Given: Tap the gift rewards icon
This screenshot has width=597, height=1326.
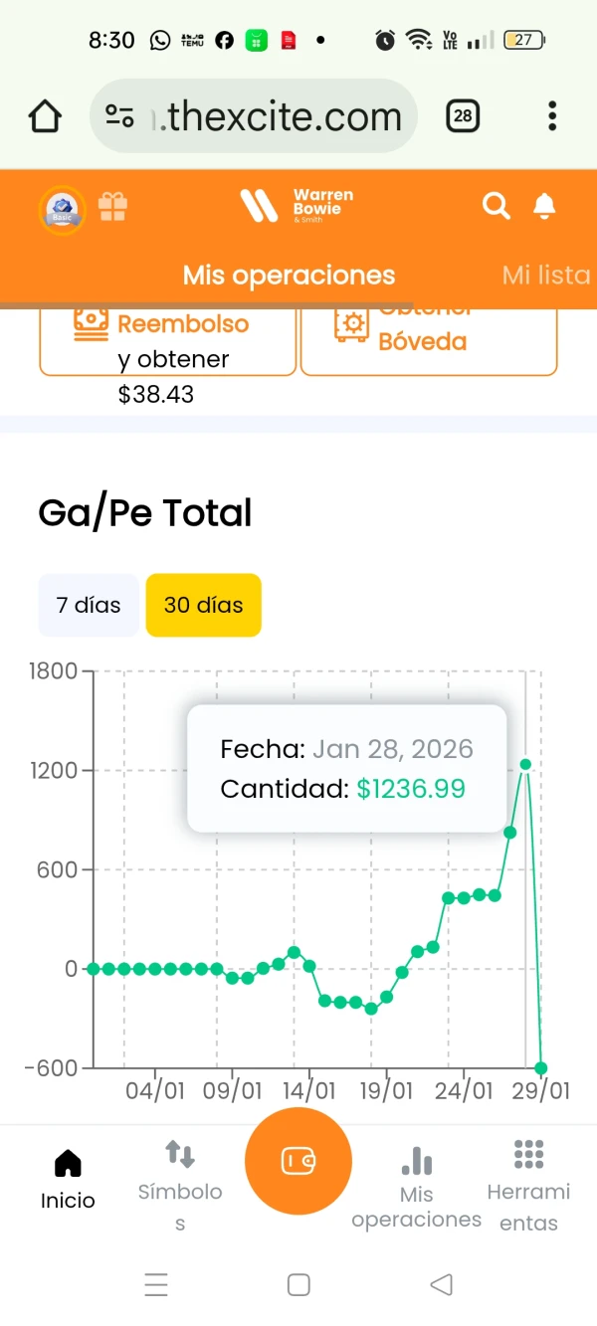Looking at the screenshot, I should pyautogui.click(x=112, y=206).
